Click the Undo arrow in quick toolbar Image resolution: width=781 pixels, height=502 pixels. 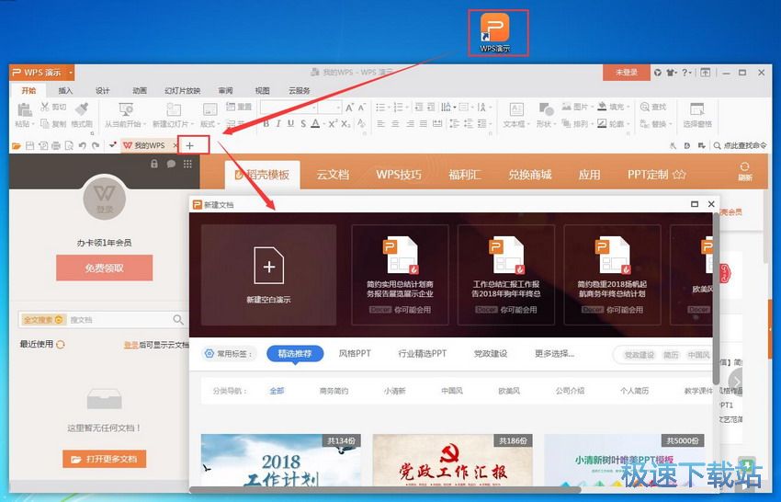(82, 145)
